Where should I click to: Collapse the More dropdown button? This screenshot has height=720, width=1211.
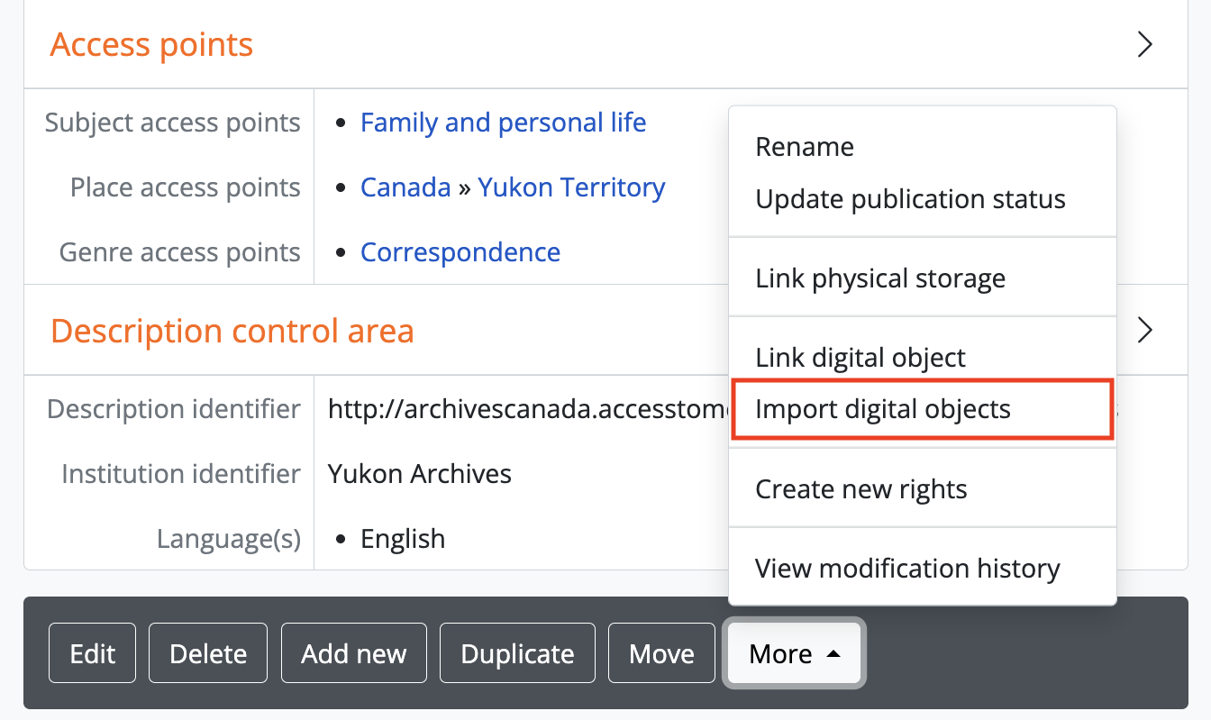[x=794, y=653]
